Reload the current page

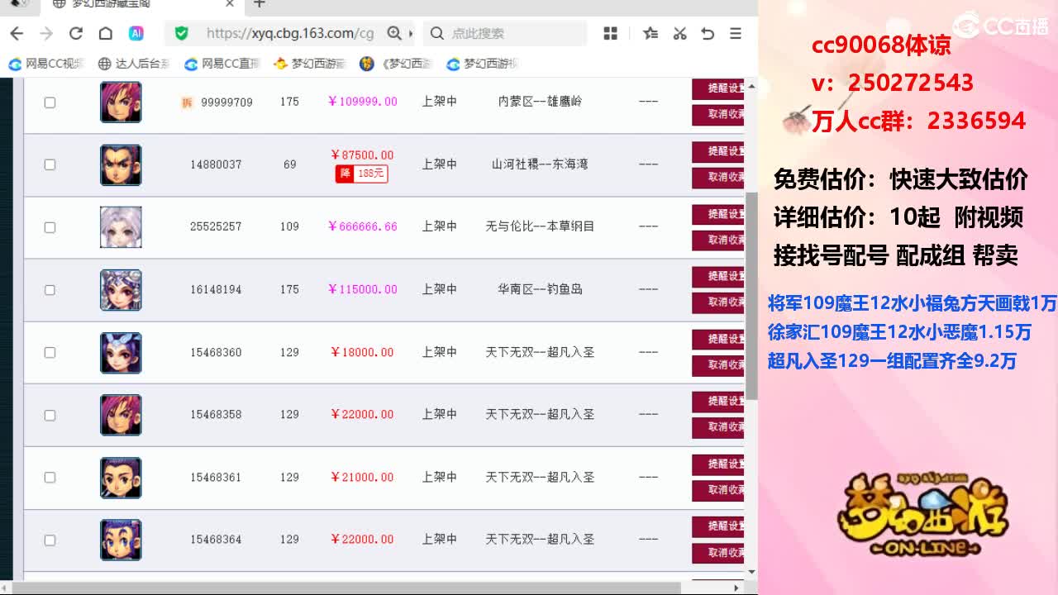[x=75, y=33]
